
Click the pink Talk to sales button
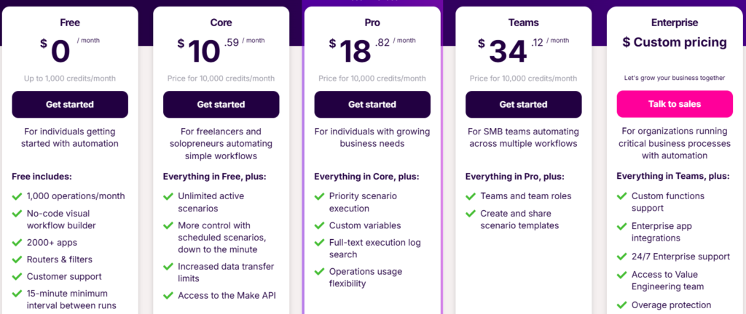pos(674,104)
